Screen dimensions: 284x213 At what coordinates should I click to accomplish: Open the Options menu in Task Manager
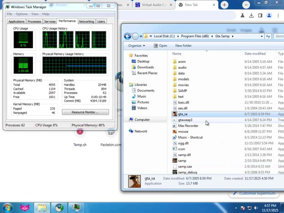pyautogui.click(x=22, y=14)
